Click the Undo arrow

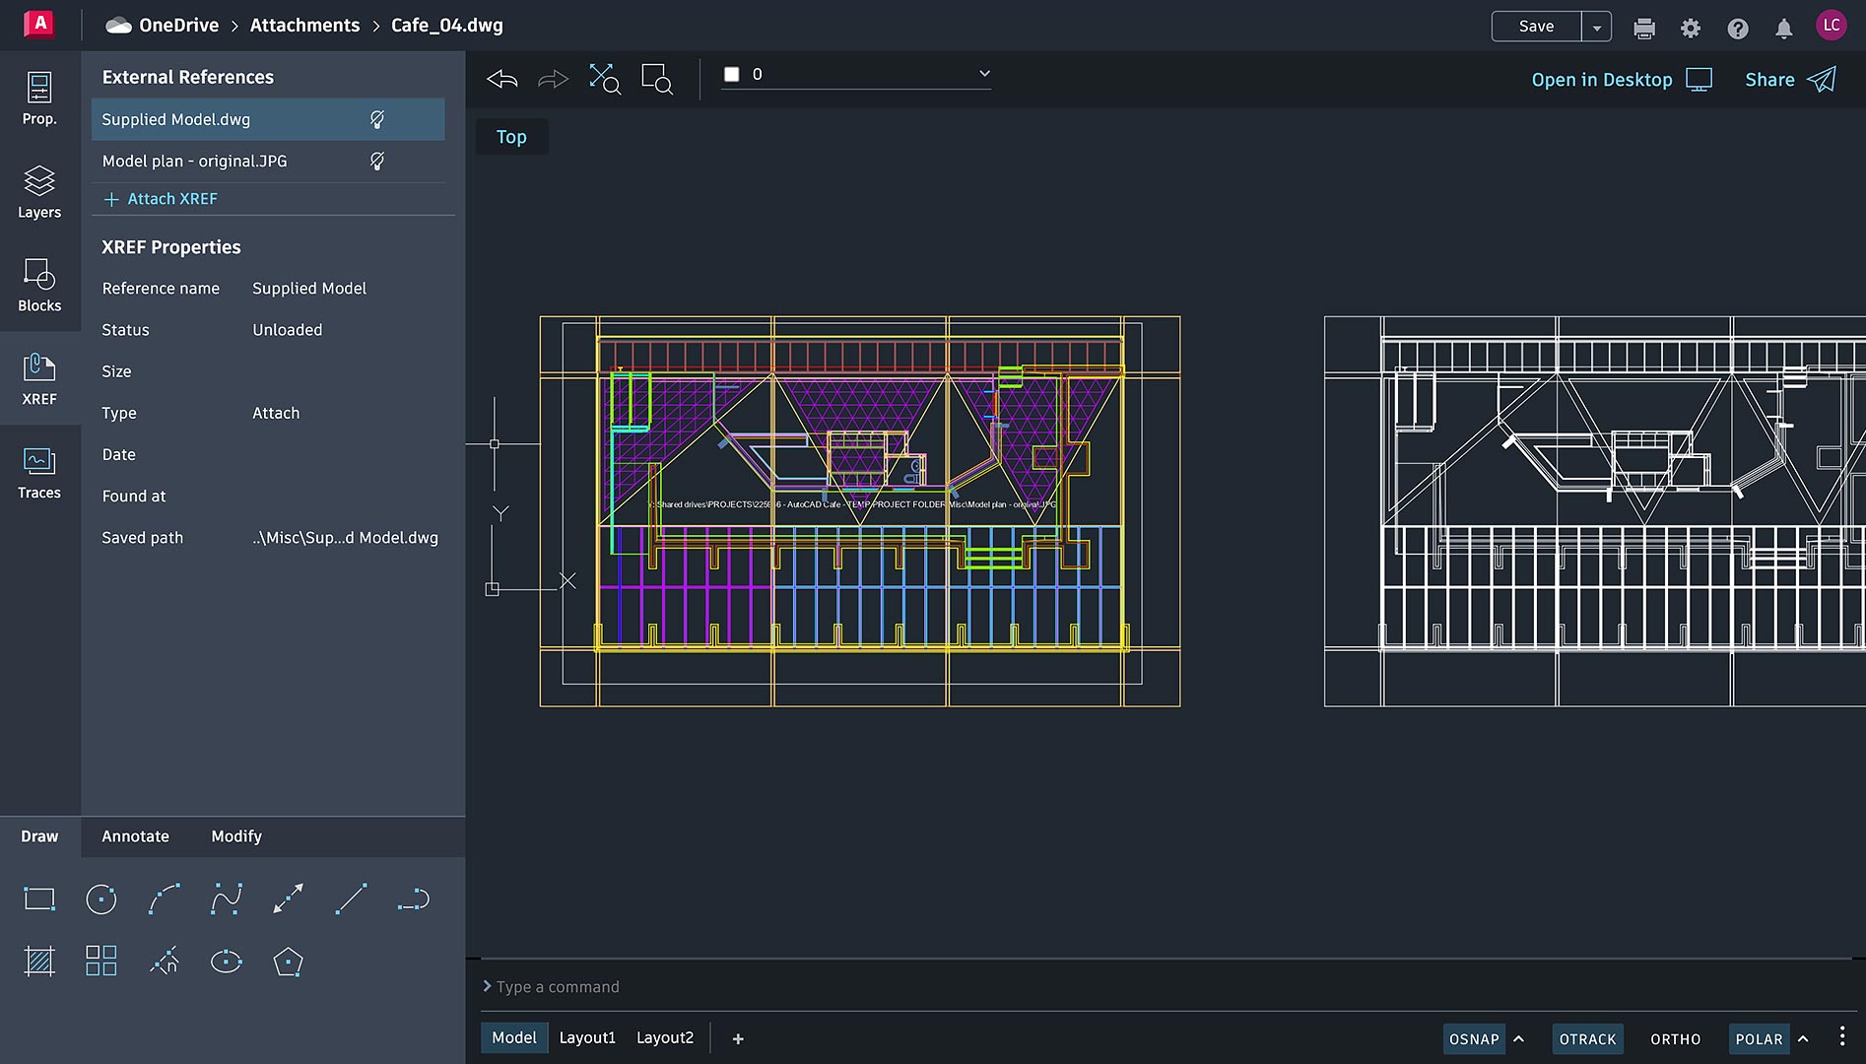click(502, 79)
